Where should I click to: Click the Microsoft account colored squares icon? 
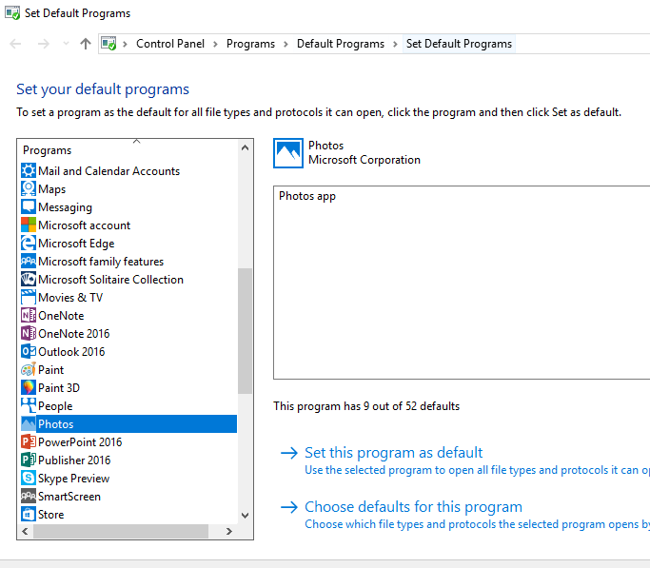click(29, 225)
